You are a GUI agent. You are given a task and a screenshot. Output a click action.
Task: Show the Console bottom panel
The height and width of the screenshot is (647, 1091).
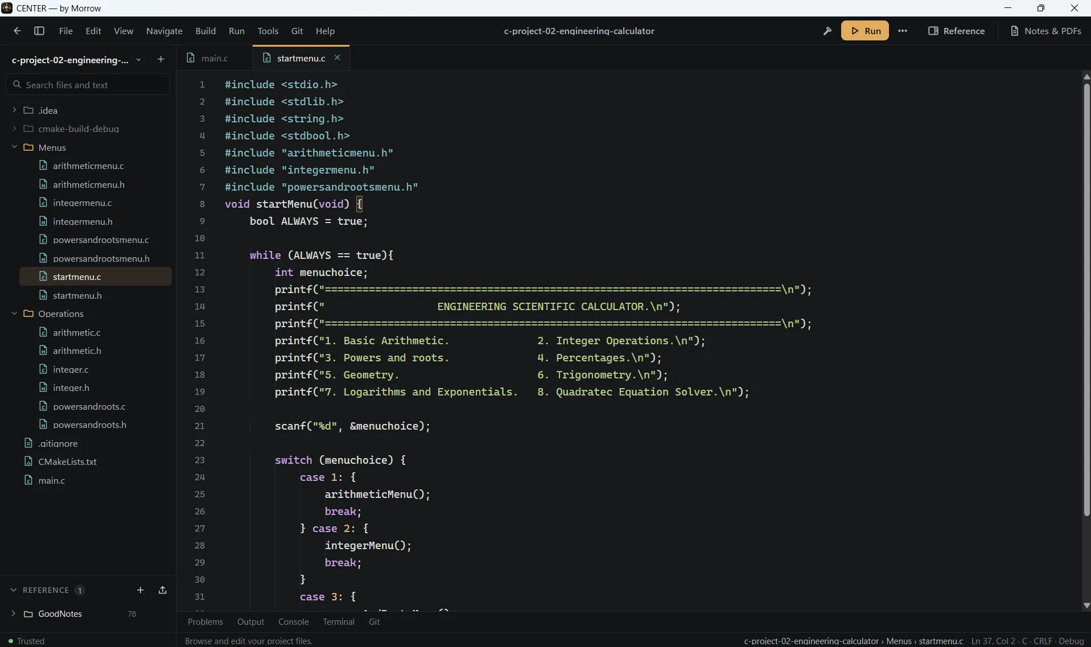click(294, 622)
